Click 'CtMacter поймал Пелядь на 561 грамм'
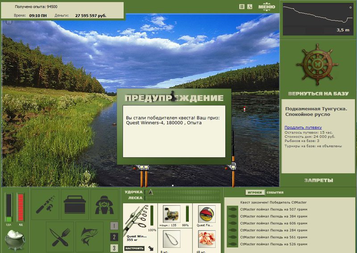The width and height of the screenshot is (357, 253). click(274, 237)
